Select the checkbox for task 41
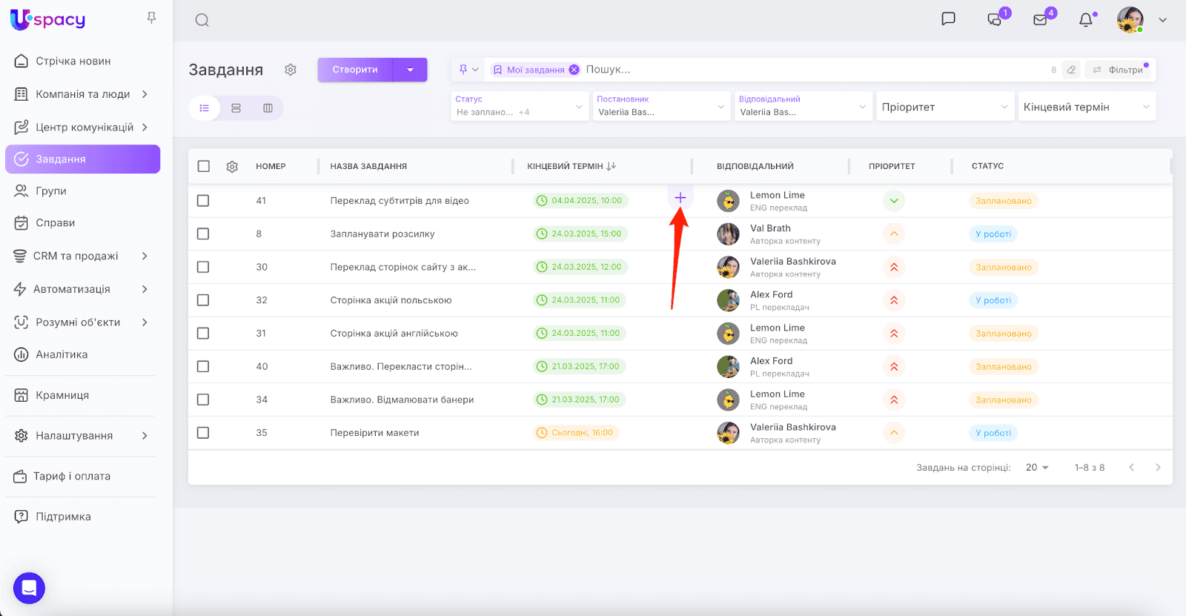This screenshot has height=616, width=1186. [x=203, y=201]
